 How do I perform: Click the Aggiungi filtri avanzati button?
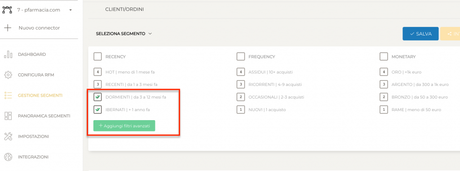pyautogui.click(x=124, y=126)
